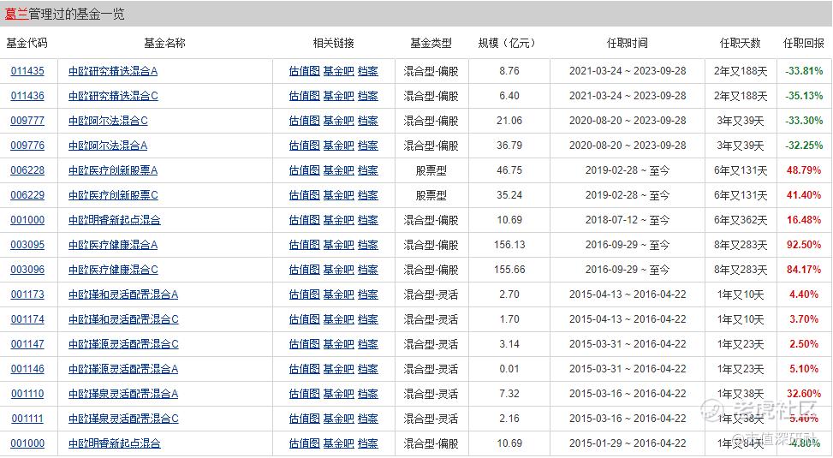Open 估值图 for 中欧研究精选混合A
833x458 pixels.
(x=305, y=71)
